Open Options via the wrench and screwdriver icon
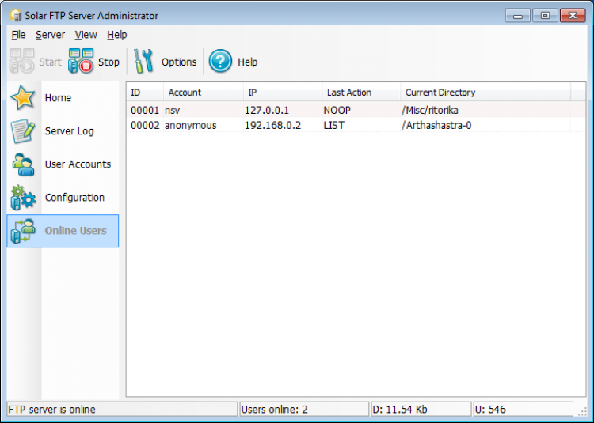Viewport: 594px width, 423px height. tap(143, 61)
